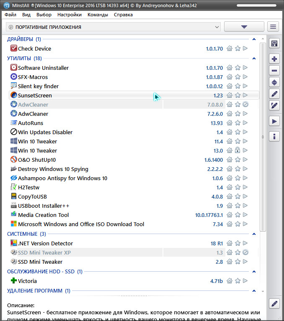Click the info button in sidebar

(274, 136)
